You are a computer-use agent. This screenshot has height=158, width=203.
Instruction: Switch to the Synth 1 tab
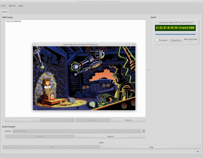point(5,12)
